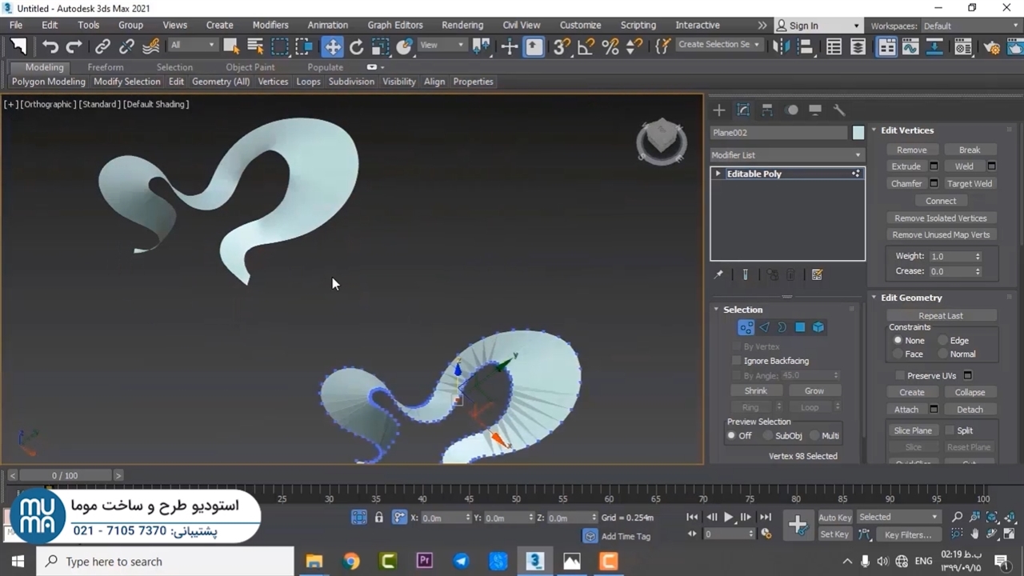Check the Preserve UVs option

(900, 375)
